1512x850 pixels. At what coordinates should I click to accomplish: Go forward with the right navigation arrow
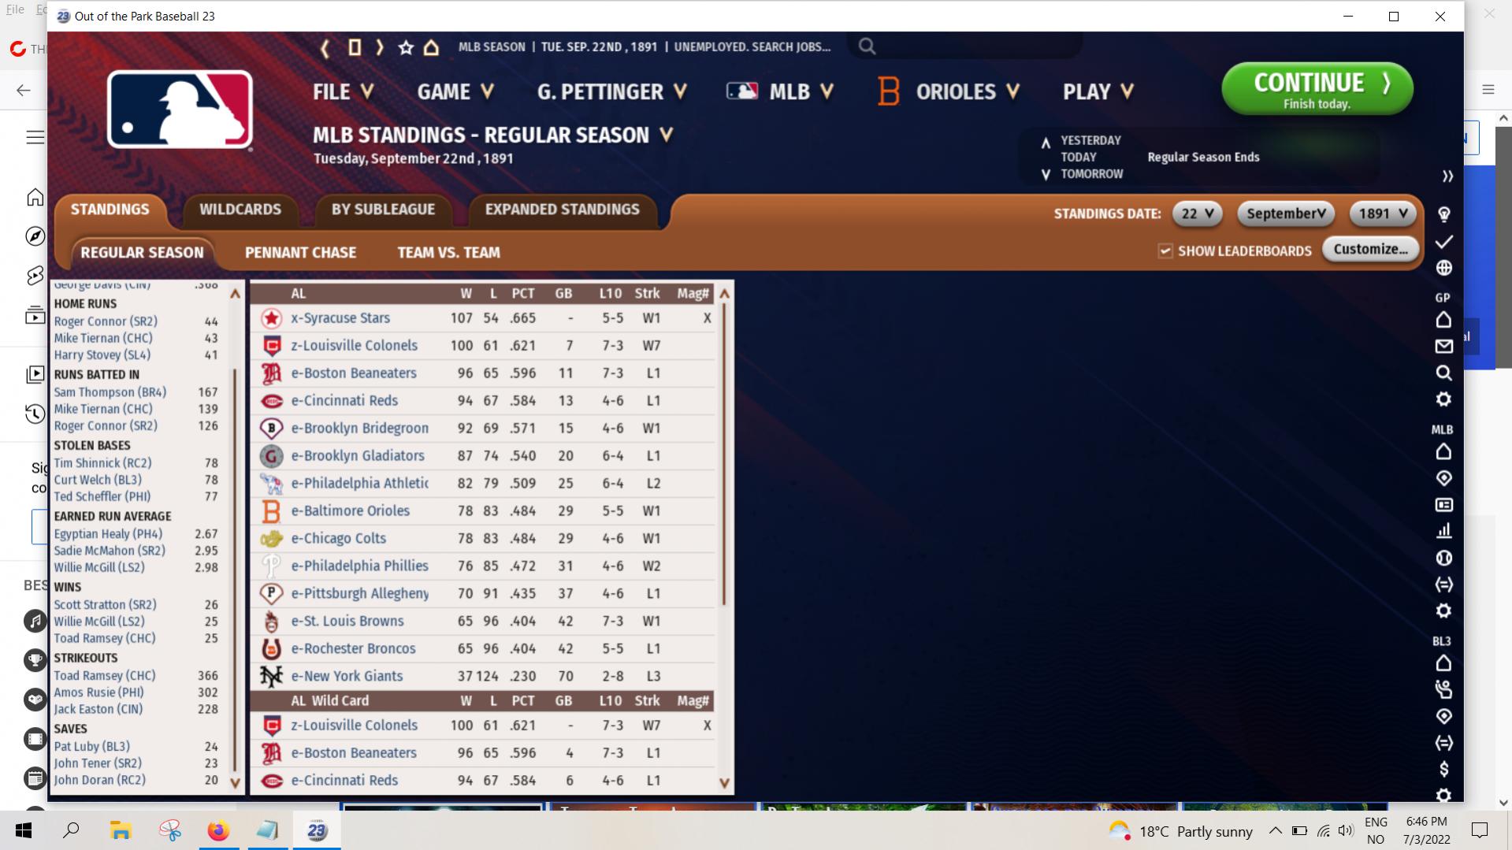pyautogui.click(x=380, y=47)
